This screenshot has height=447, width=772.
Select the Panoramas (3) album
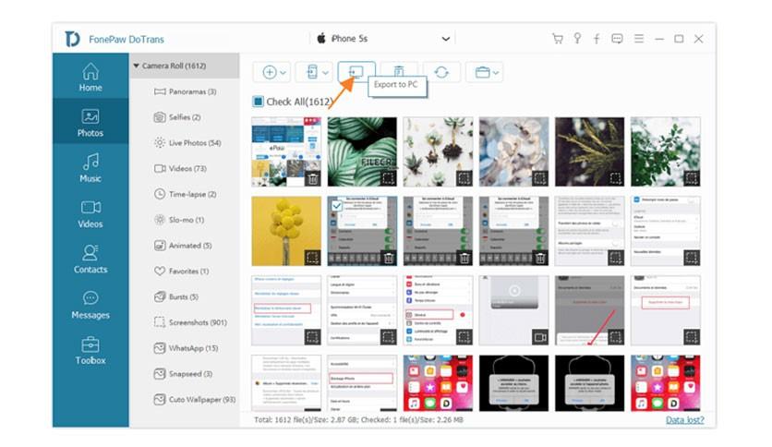185,91
